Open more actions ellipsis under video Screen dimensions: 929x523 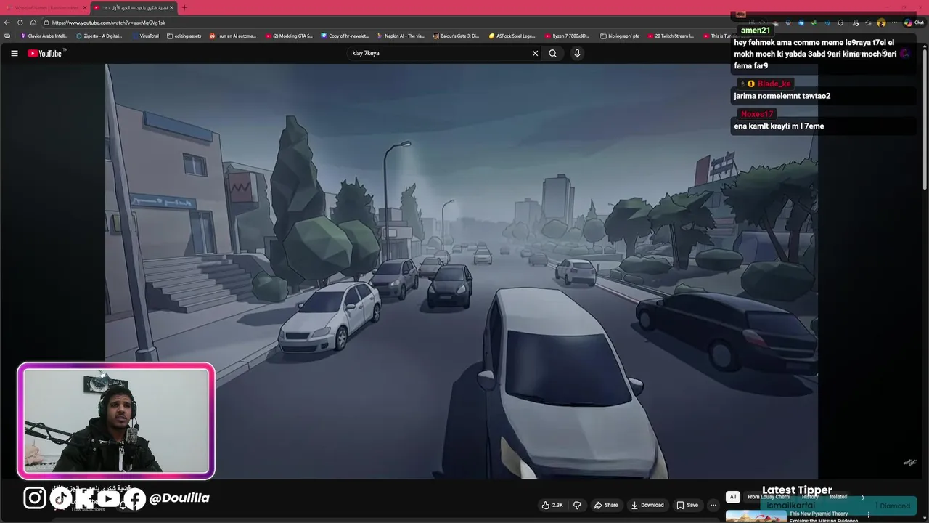[713, 505]
